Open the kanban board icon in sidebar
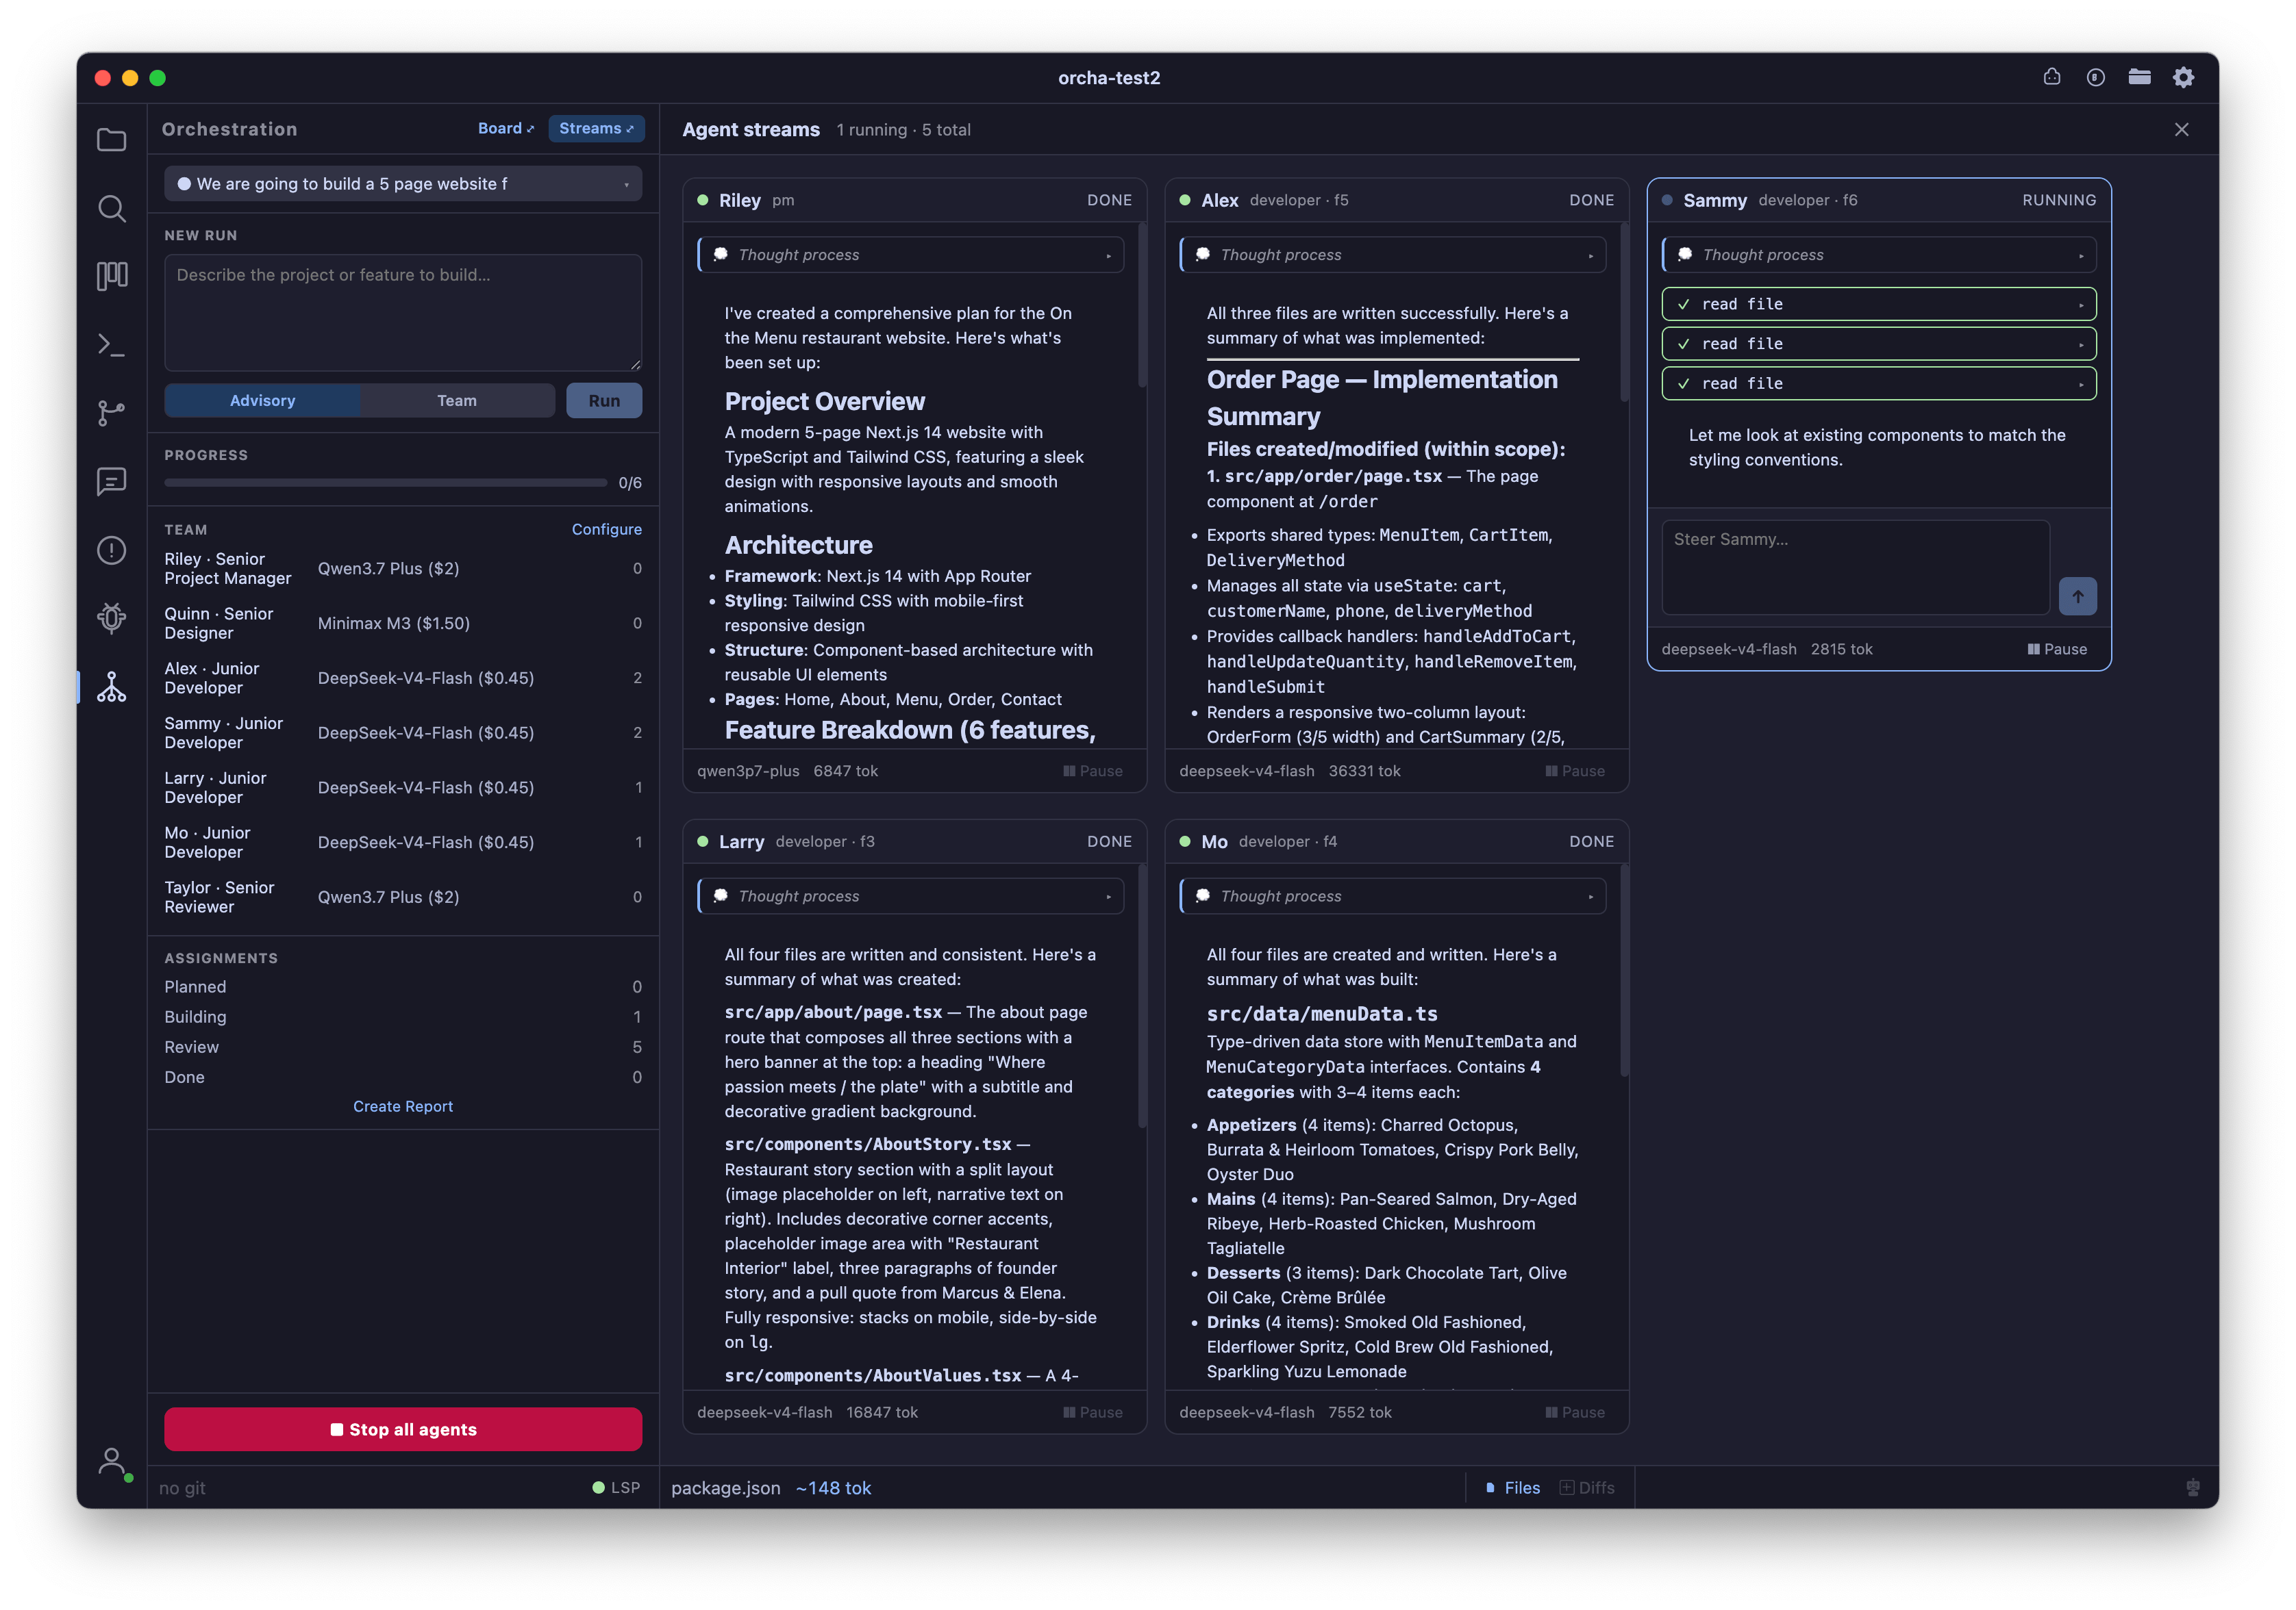2296x1610 pixels. tap(111, 276)
